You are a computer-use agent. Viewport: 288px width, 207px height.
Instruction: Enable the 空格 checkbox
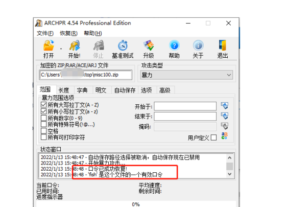click(x=43, y=131)
